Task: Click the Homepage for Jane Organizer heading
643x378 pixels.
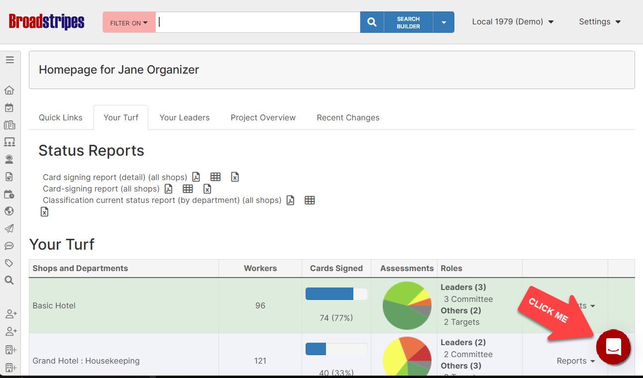Action: [x=119, y=70]
